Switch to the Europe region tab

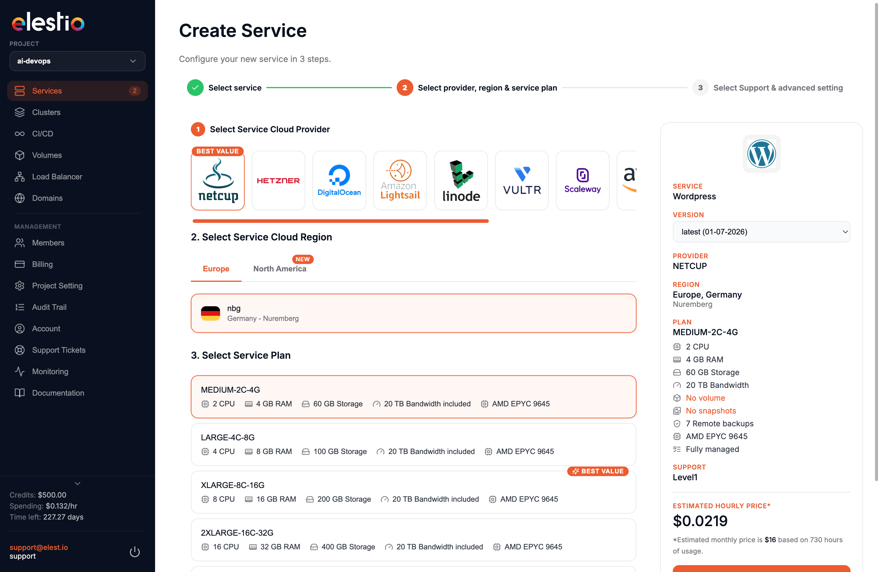pyautogui.click(x=216, y=269)
